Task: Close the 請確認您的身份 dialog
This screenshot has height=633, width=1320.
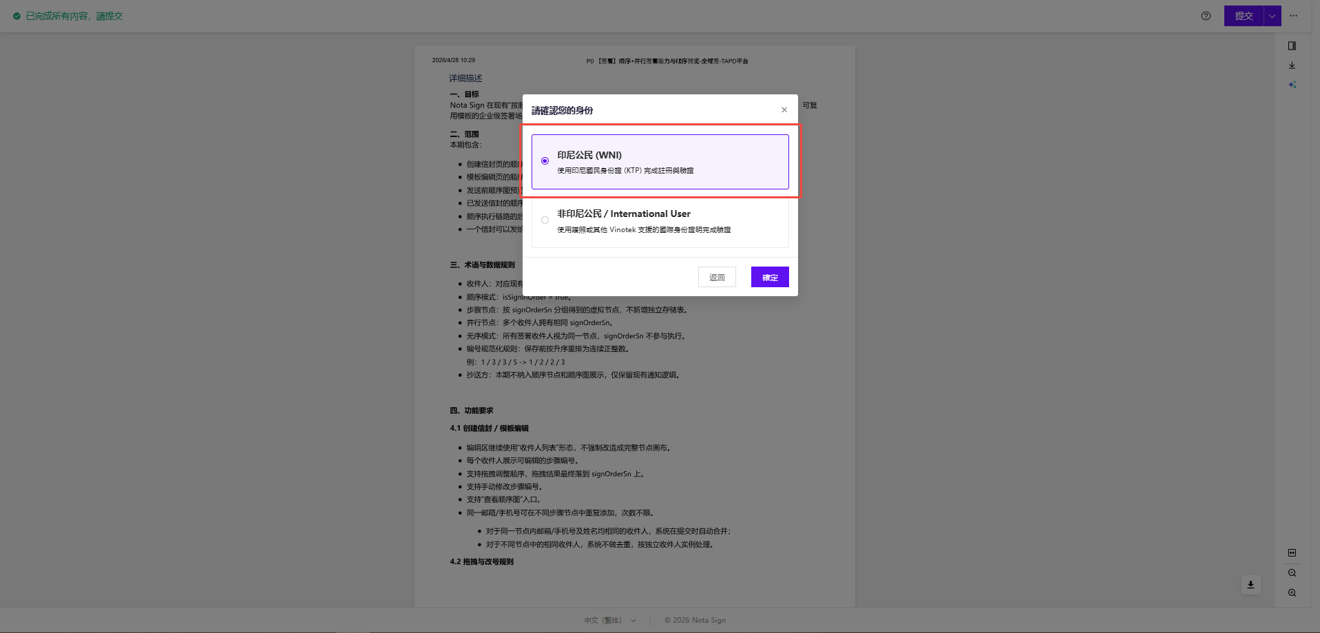Action: [784, 110]
